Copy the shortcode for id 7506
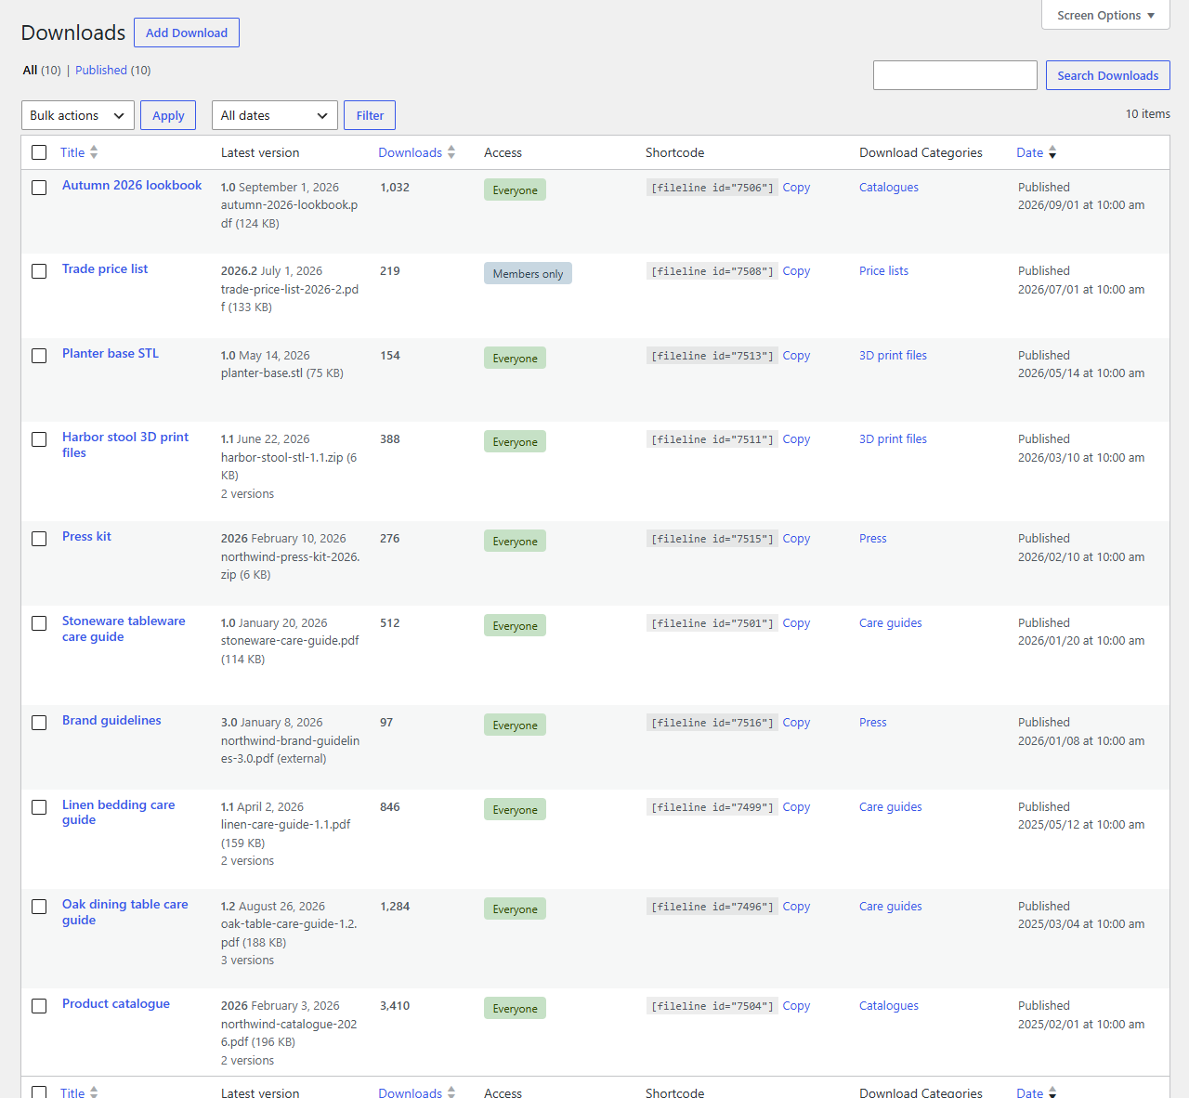The width and height of the screenshot is (1189, 1098). click(796, 188)
